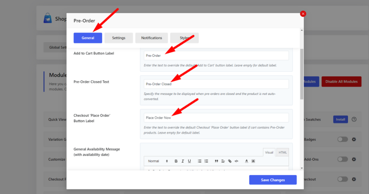The image size is (369, 194).
Task: Click the partly hidden blue Modules button
Action: coord(311,81)
